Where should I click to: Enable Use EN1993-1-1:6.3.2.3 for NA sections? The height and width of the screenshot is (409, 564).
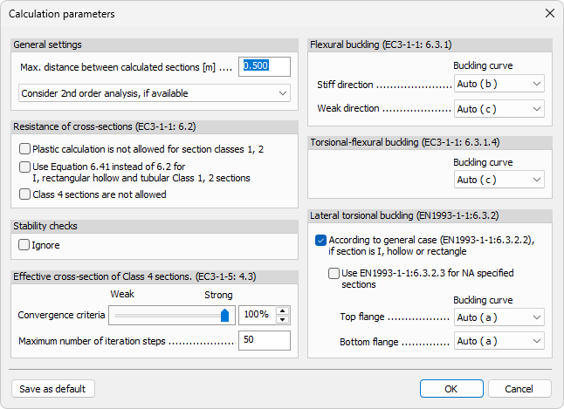pos(334,273)
